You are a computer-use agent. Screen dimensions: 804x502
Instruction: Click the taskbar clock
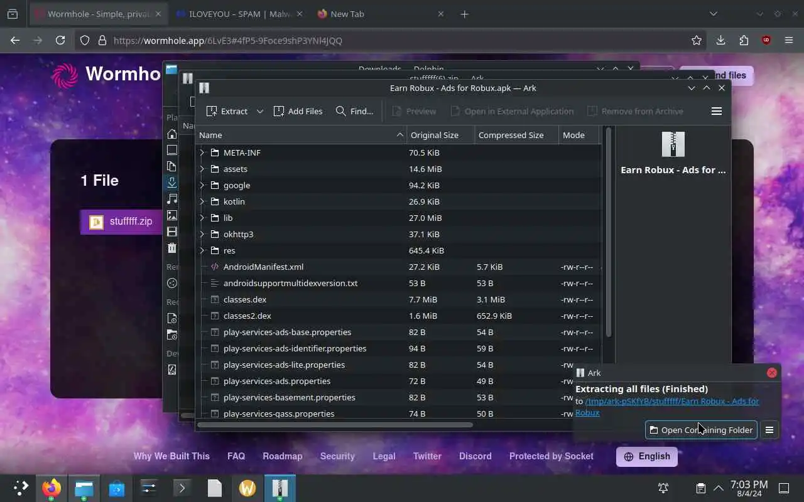click(749, 489)
